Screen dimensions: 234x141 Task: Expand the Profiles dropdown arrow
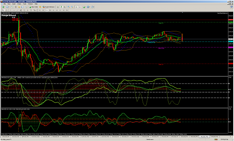click(9, 7)
